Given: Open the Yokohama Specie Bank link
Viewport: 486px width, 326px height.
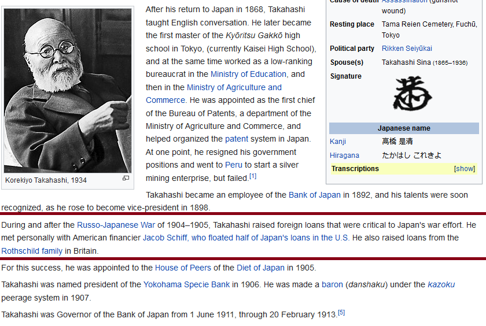Looking at the screenshot, I should pos(186,284).
